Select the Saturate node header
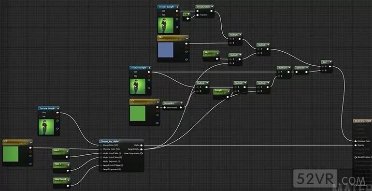Viewport: 372px width, 191px height. click(301, 68)
